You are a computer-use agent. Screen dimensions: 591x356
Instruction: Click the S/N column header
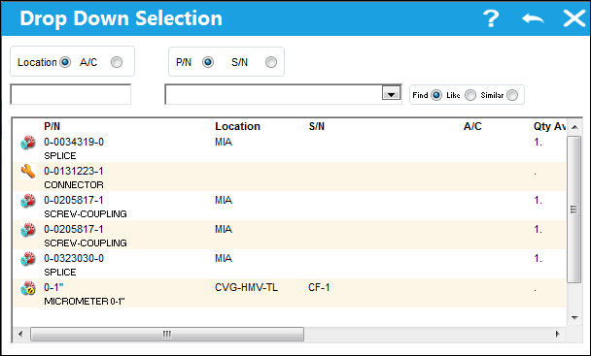(317, 126)
